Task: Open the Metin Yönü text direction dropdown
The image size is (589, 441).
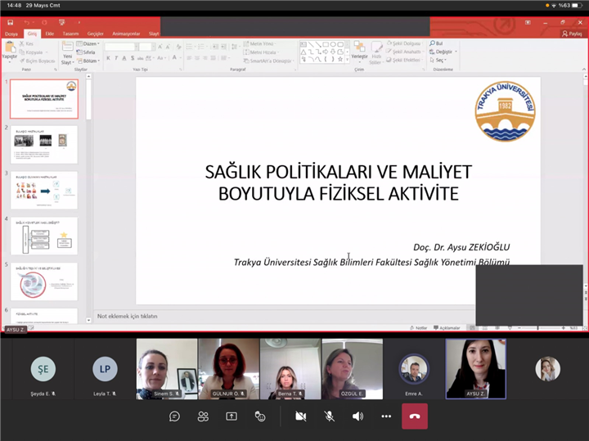Action: pyautogui.click(x=259, y=44)
